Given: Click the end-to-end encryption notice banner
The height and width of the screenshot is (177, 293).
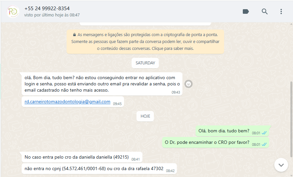Looking at the screenshot, I should point(145,41).
